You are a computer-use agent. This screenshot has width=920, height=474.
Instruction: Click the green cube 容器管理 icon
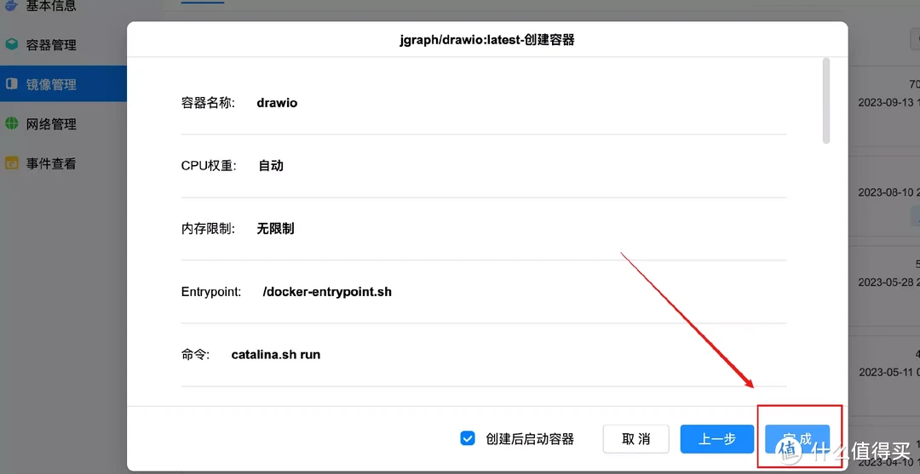[x=12, y=44]
